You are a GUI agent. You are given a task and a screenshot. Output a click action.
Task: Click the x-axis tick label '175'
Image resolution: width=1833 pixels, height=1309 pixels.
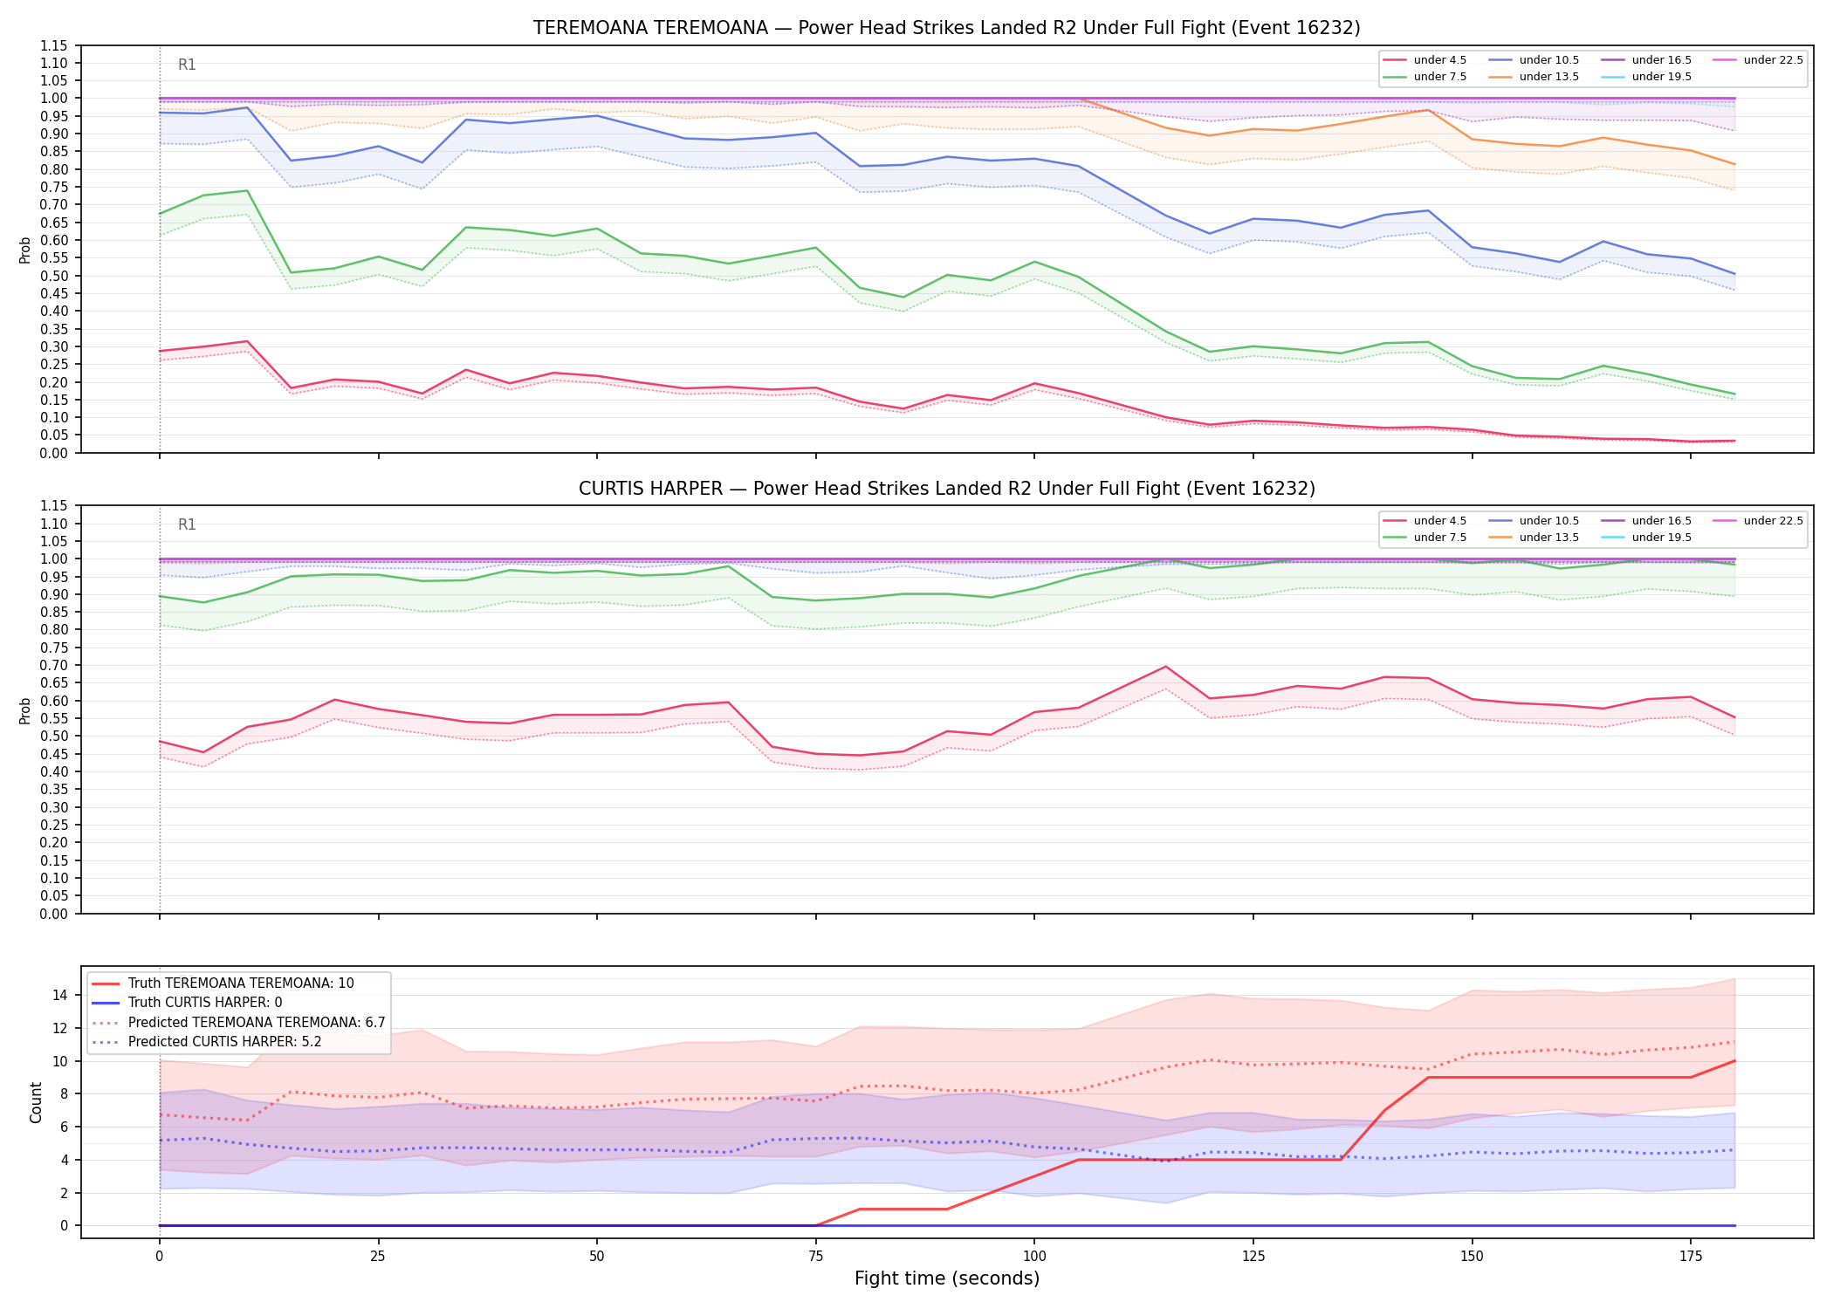point(1691,1257)
